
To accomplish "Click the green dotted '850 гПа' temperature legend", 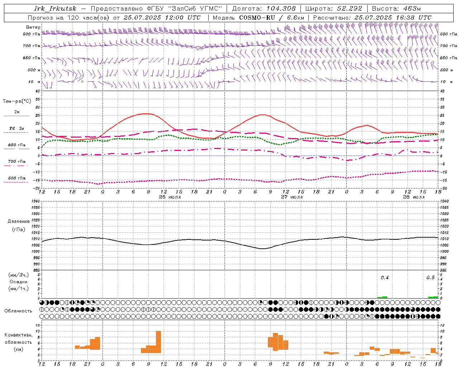I will [16, 147].
